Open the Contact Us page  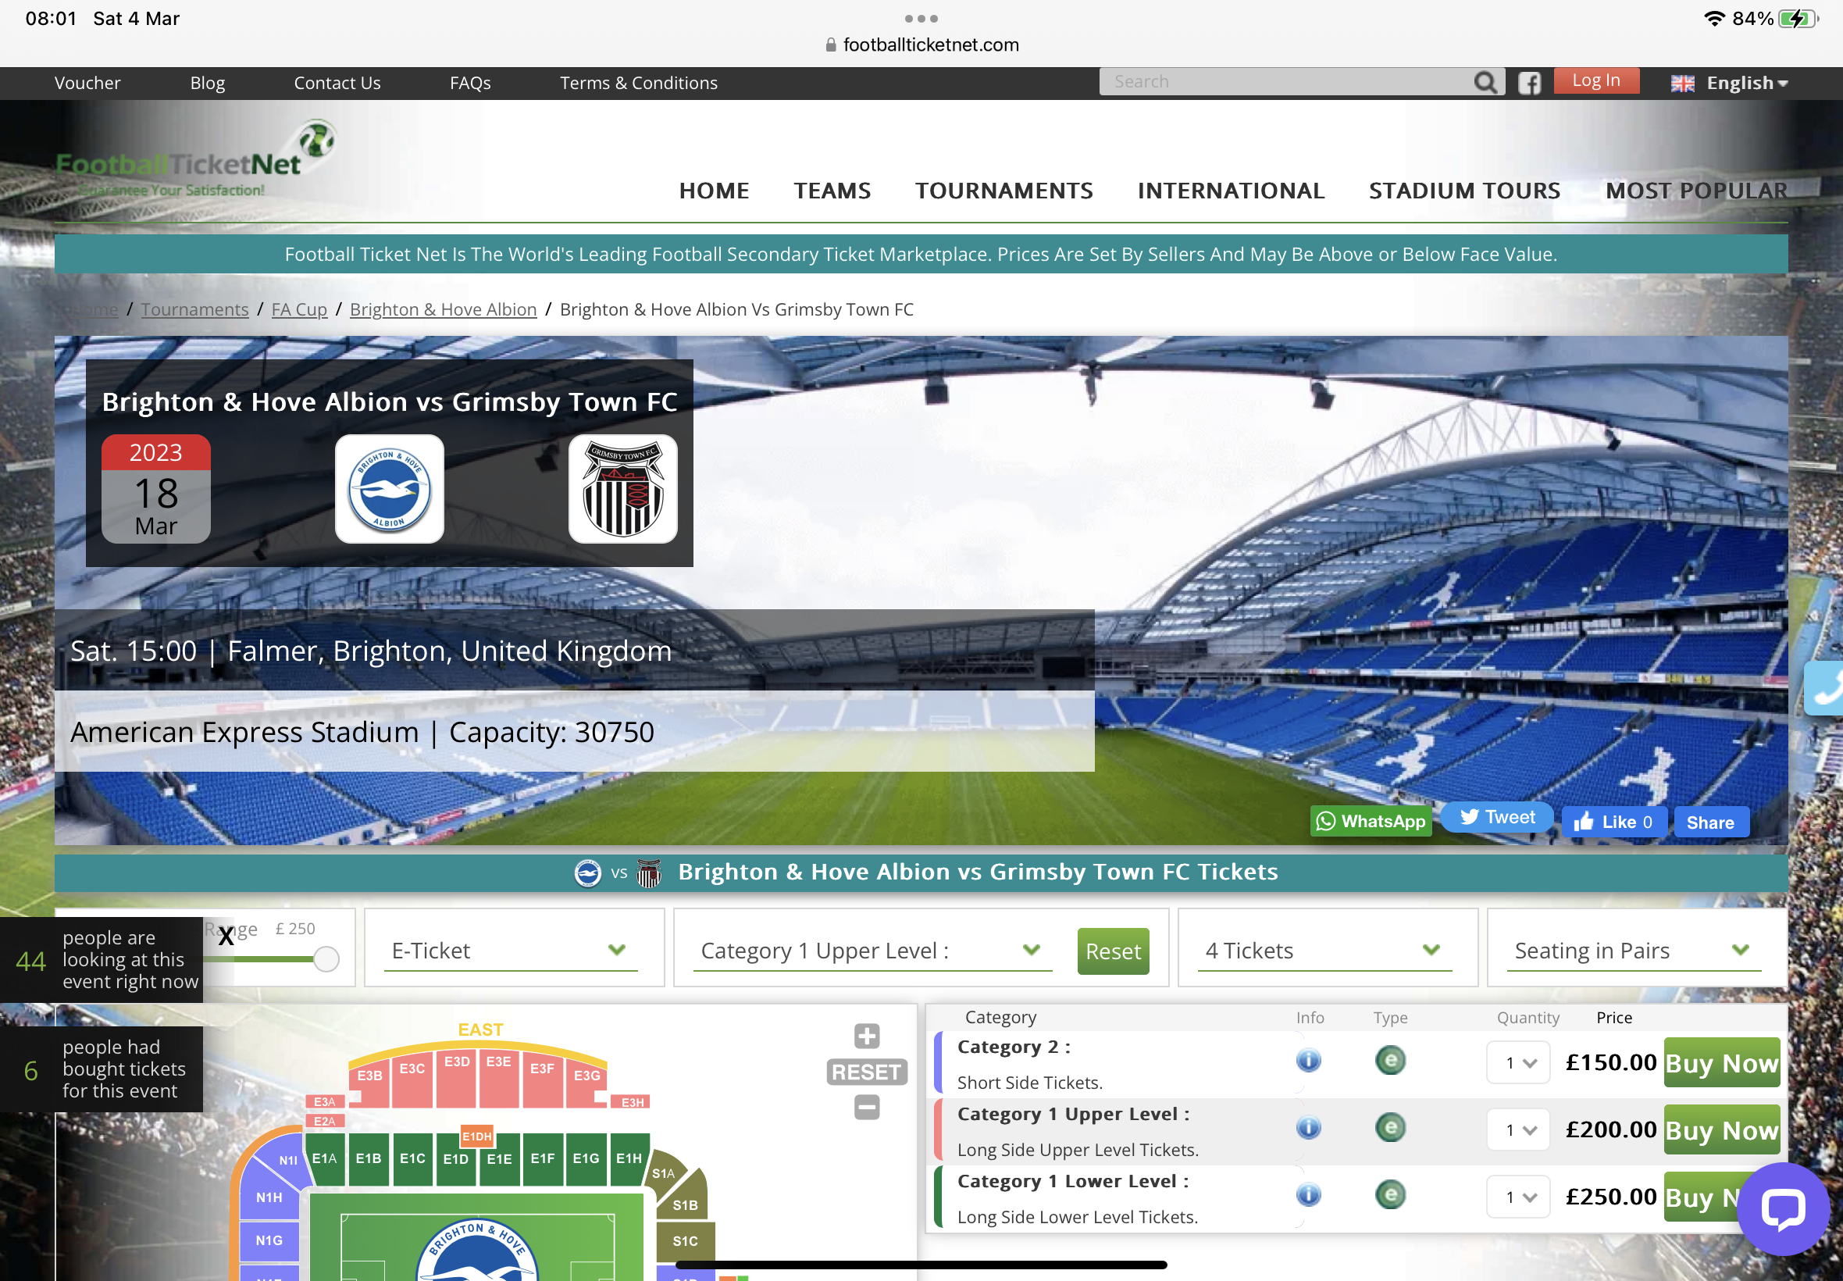(x=337, y=83)
